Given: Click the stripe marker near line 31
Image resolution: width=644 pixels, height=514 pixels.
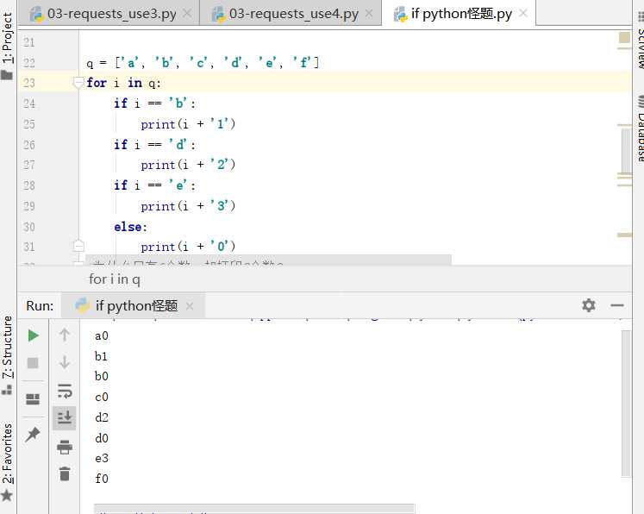Looking at the screenshot, I should tap(624, 235).
